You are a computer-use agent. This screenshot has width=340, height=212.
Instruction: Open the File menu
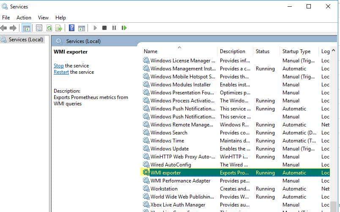(6, 18)
